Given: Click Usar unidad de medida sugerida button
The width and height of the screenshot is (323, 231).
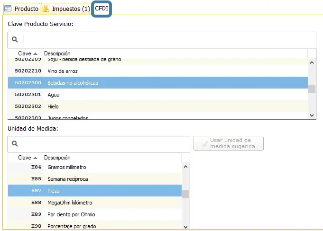Looking at the screenshot, I should (228, 143).
